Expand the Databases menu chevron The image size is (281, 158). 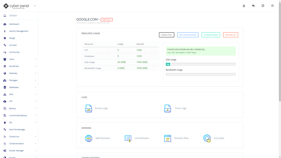35,87
